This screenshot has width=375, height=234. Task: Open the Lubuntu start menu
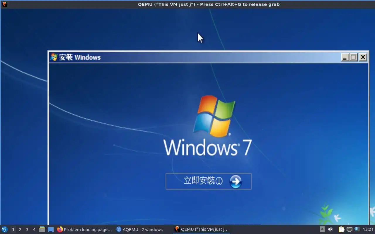(x=5, y=229)
